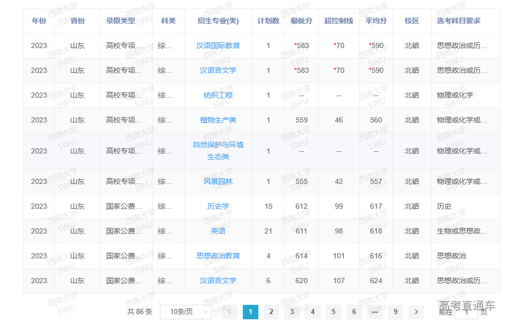Click the previous-page arrow in pagination
This screenshot has width=510, height=326.
pos(229,312)
